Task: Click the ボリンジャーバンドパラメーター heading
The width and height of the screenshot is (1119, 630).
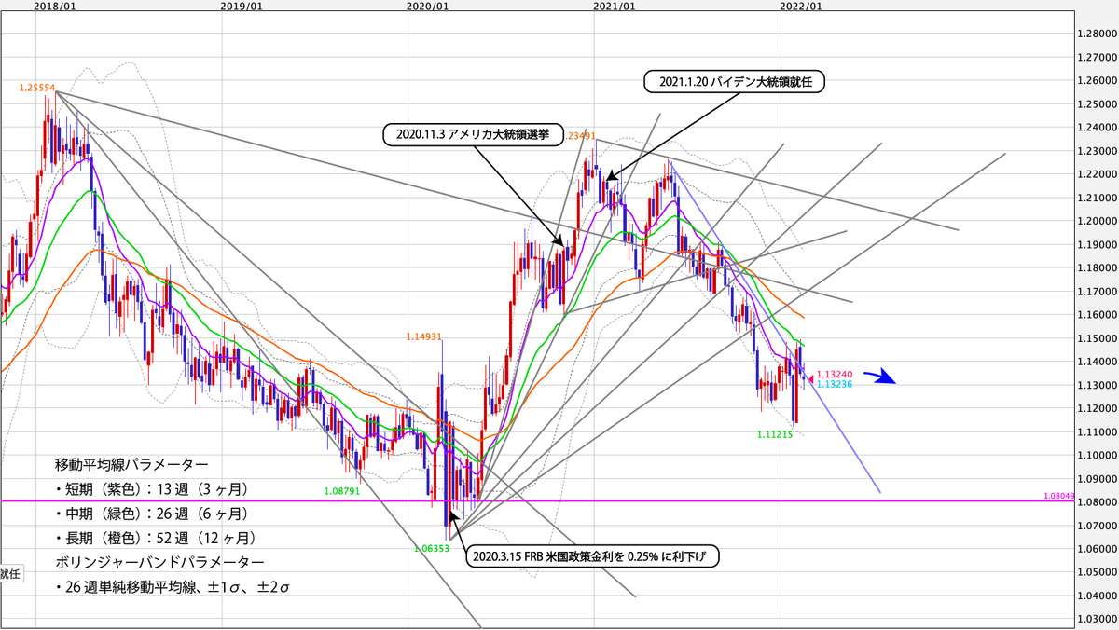Action: pos(159,563)
